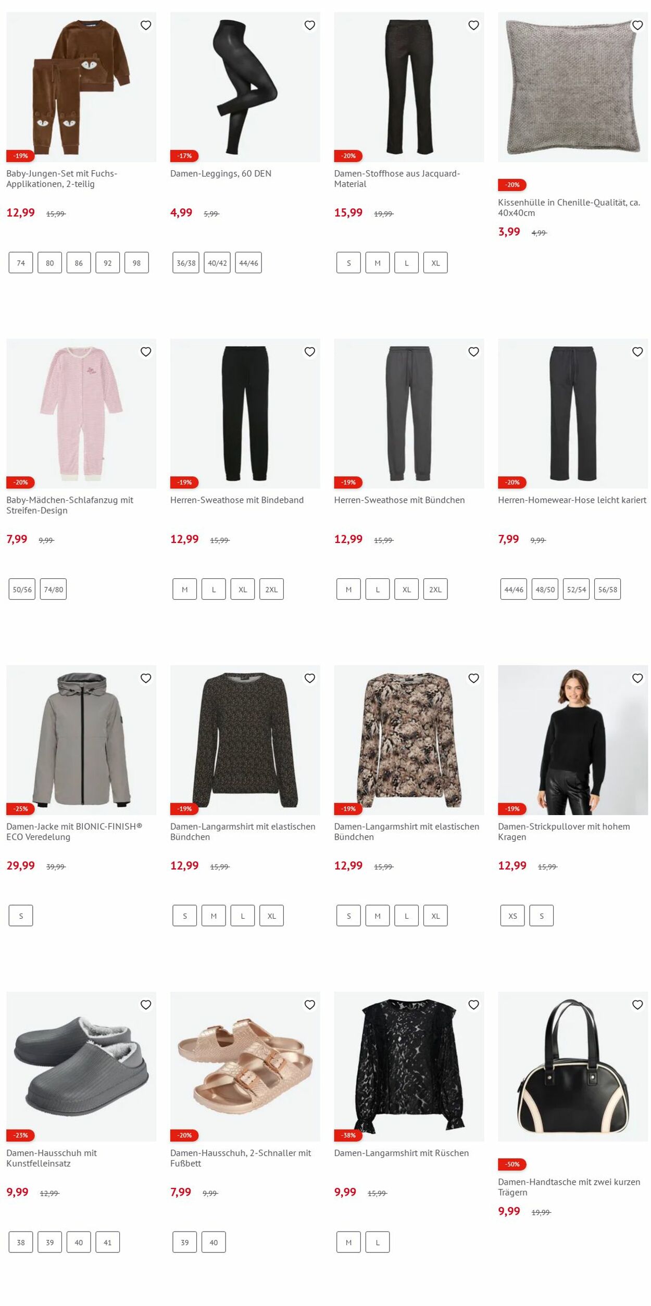The image size is (651, 1306).
Task: Add Baby-Jungen-Set to wishlist with heart icon
Action: click(146, 25)
